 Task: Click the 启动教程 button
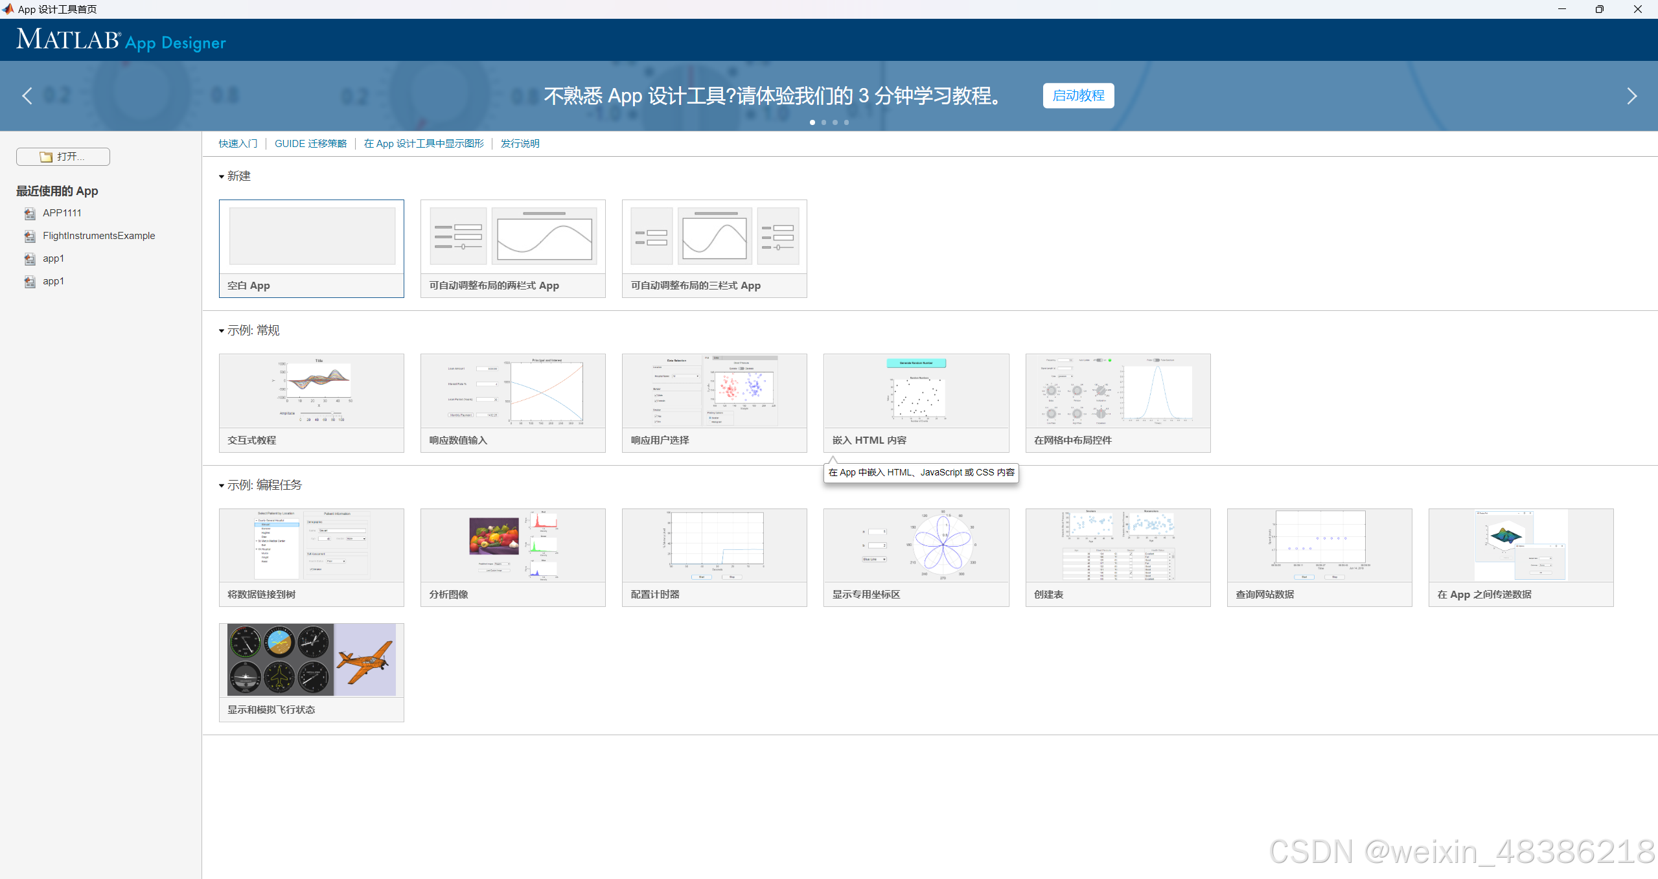coord(1078,96)
